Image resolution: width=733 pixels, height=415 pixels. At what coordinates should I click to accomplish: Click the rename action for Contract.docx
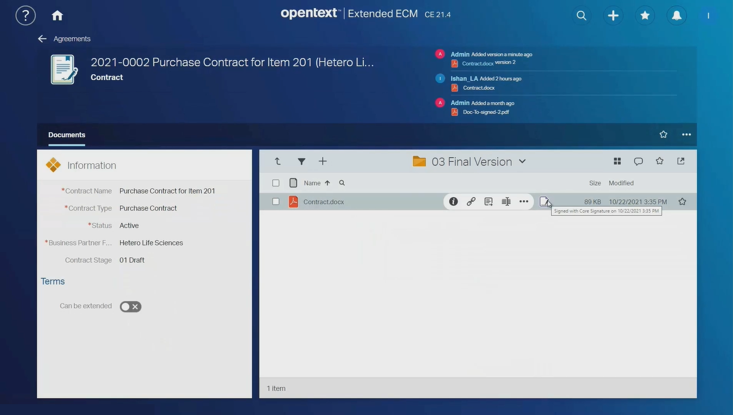[506, 202]
